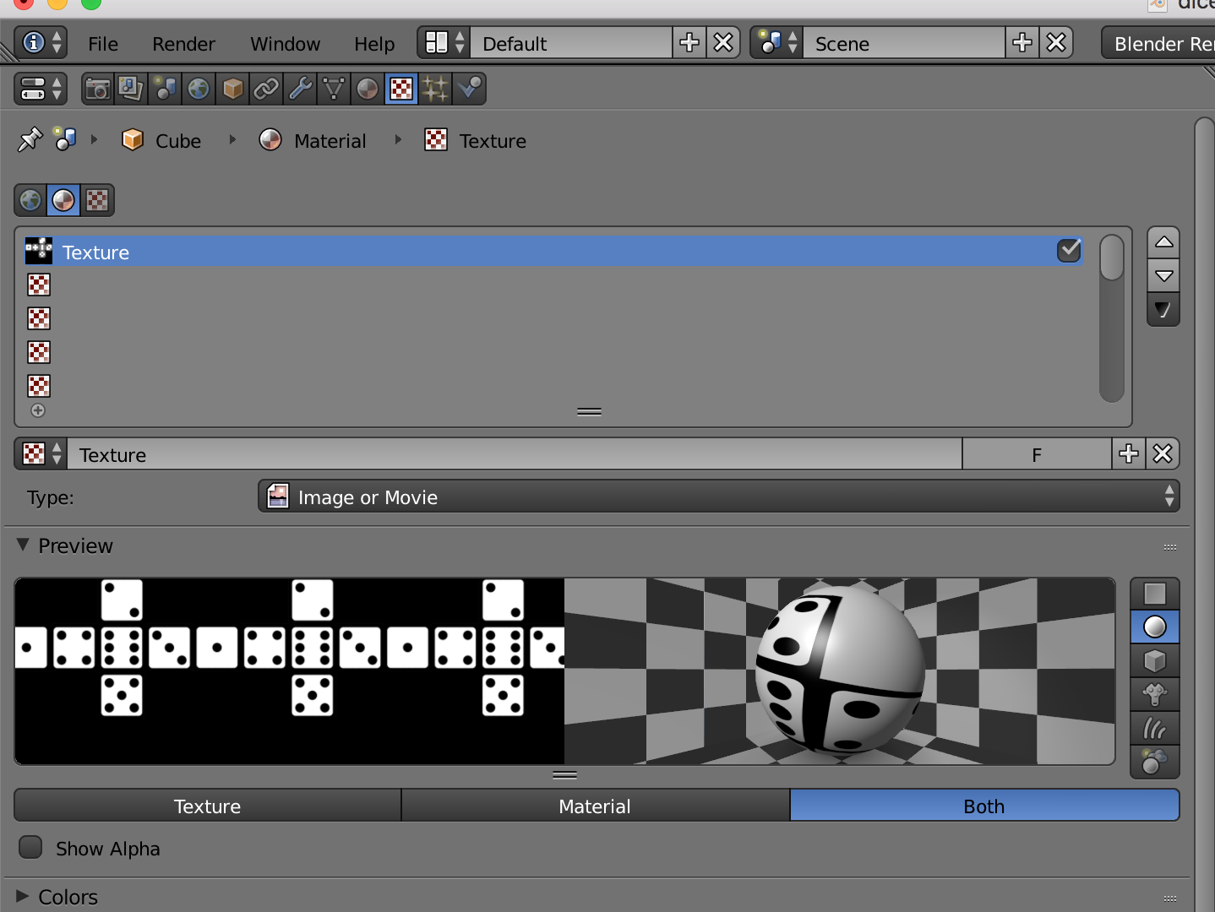
Task: Add a new scene
Action: click(x=1022, y=42)
